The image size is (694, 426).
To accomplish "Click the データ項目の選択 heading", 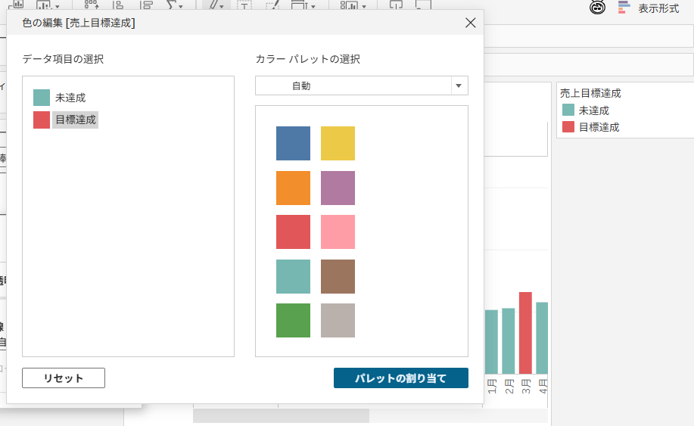I will click(63, 59).
